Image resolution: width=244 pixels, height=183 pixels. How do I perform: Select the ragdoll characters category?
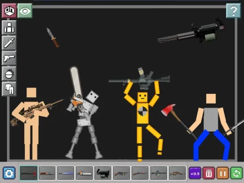[x=9, y=27]
